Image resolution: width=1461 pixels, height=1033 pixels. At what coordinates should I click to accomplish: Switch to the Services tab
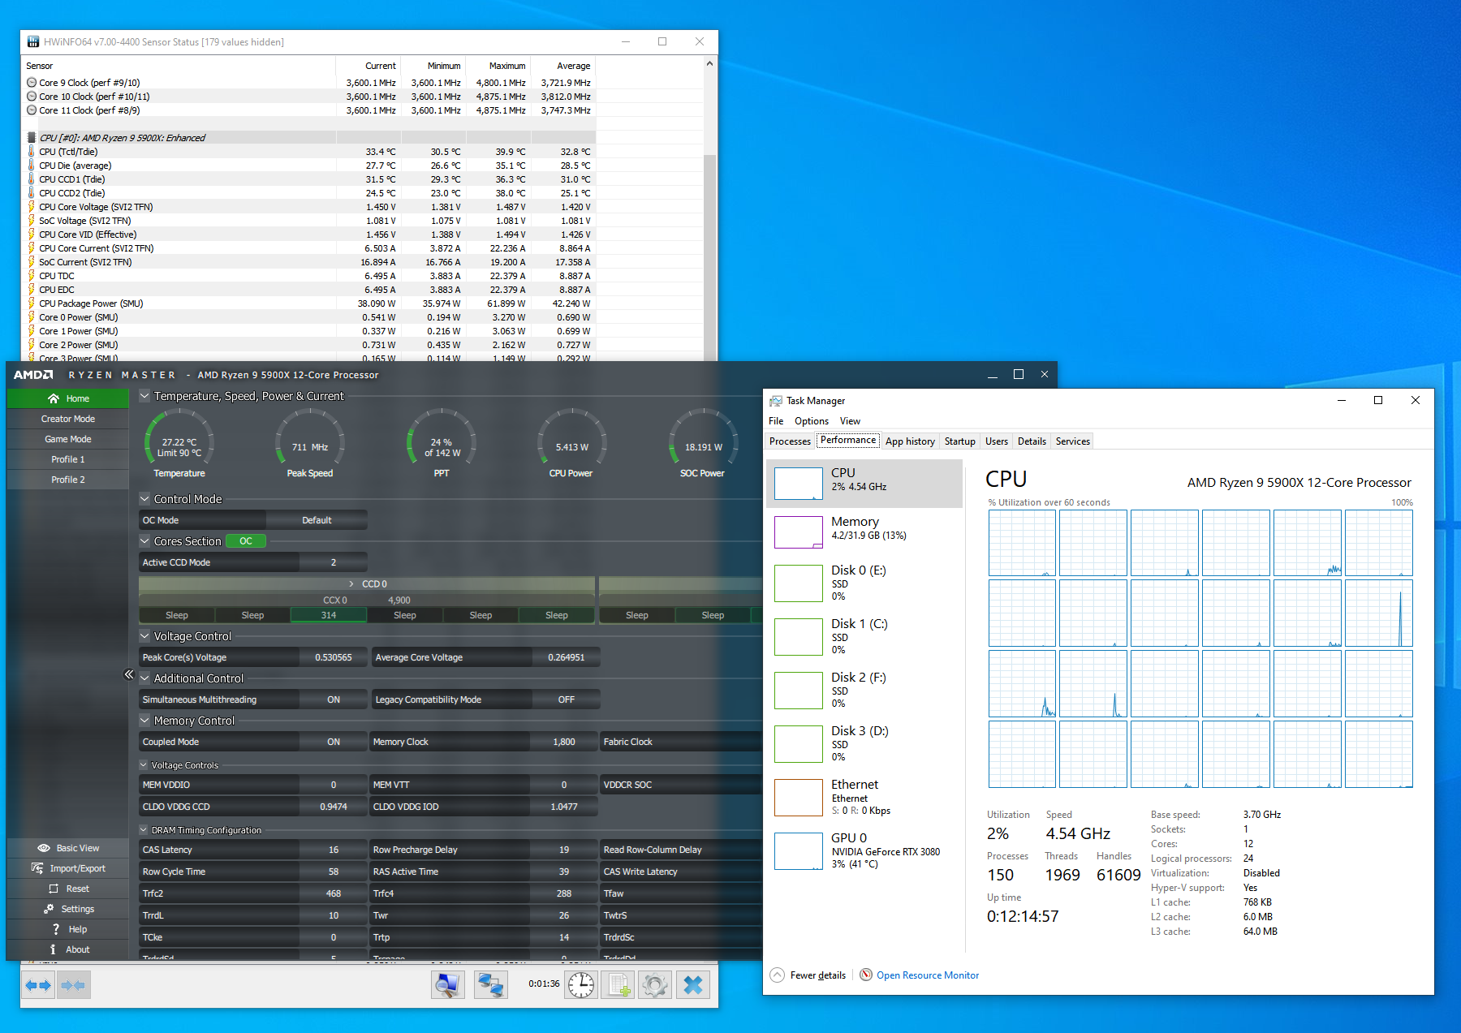[1073, 441]
